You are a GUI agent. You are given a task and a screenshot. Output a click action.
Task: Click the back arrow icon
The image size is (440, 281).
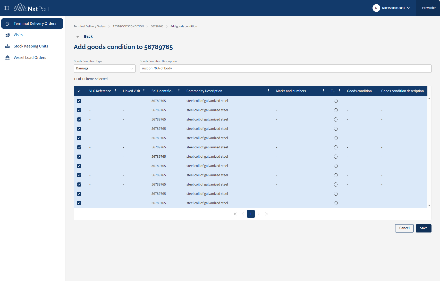[78, 37]
